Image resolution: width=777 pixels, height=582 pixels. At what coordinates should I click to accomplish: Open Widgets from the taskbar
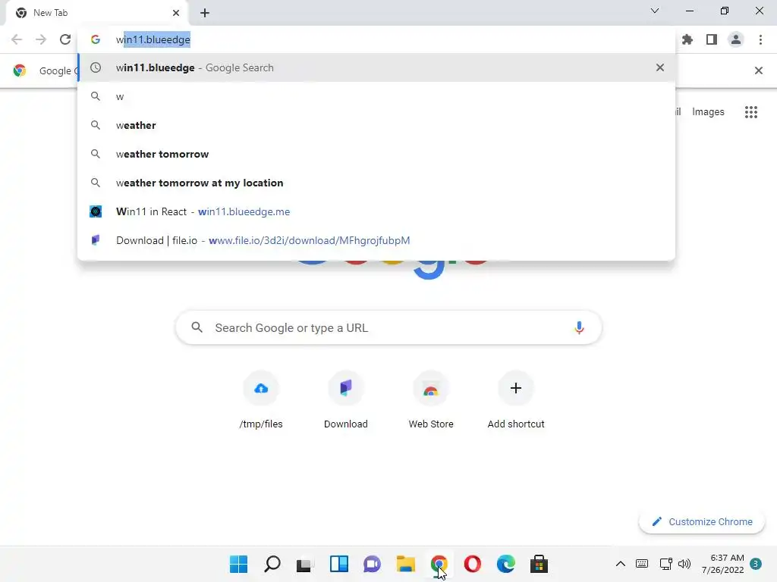[x=339, y=564]
